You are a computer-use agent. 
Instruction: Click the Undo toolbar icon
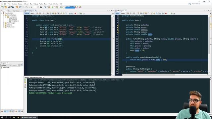(x=17, y=7)
